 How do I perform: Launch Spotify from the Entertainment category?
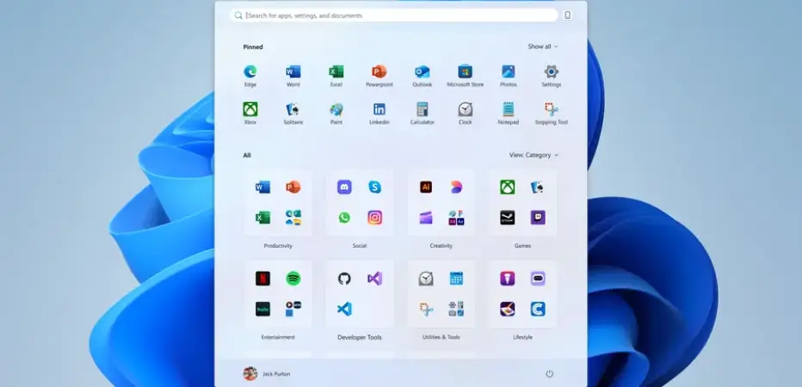pyautogui.click(x=293, y=279)
